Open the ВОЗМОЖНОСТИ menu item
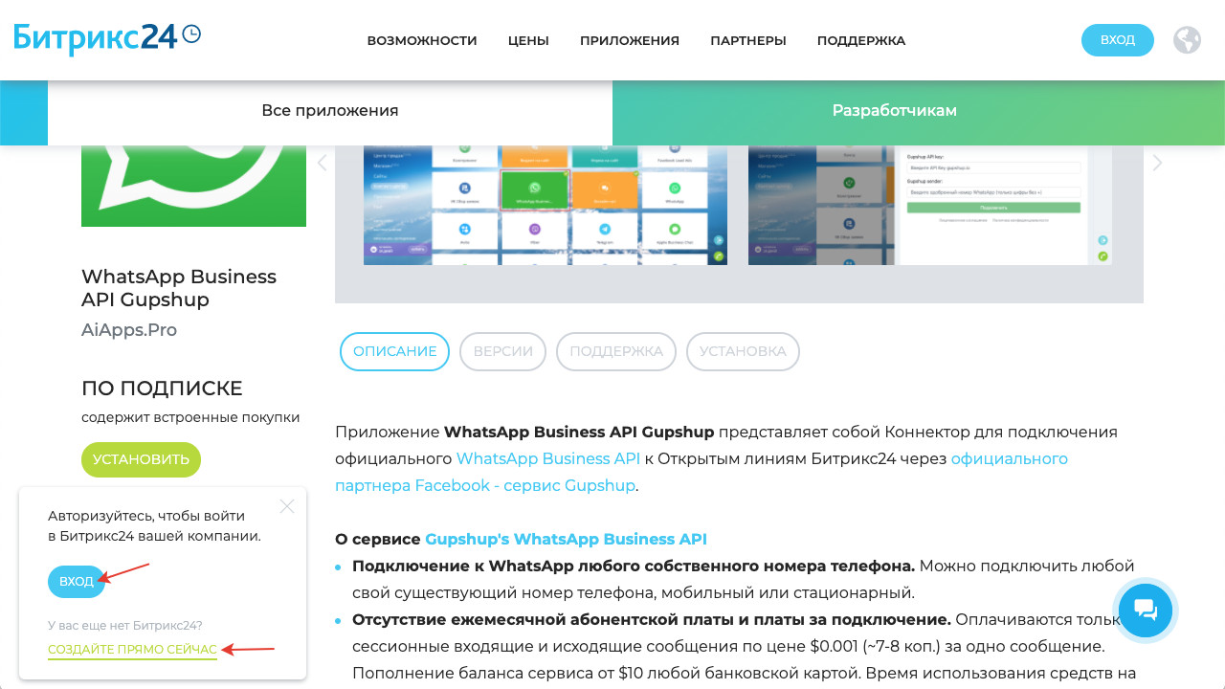 pyautogui.click(x=422, y=41)
